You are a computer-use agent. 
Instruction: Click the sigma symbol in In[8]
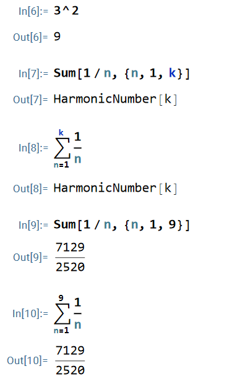[x=62, y=148]
